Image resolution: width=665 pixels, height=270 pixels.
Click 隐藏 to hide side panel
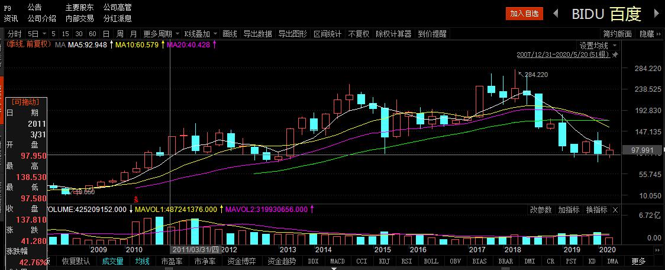pyautogui.click(x=647, y=34)
